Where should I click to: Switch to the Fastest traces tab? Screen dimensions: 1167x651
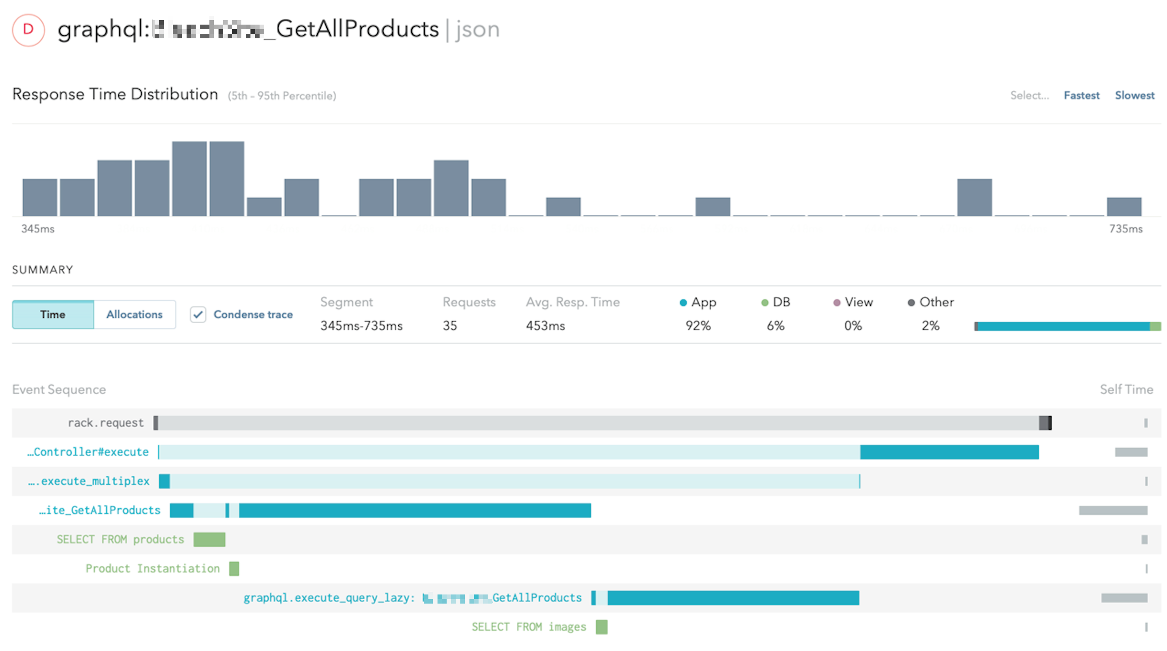click(1082, 95)
